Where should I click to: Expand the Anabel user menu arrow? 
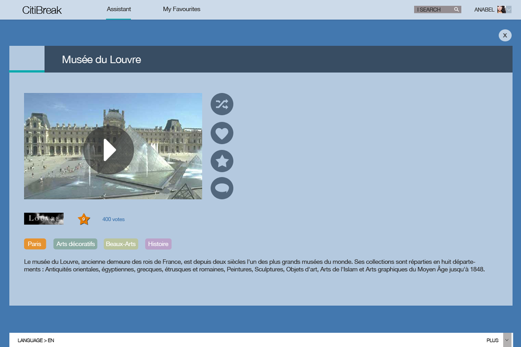pyautogui.click(x=509, y=10)
